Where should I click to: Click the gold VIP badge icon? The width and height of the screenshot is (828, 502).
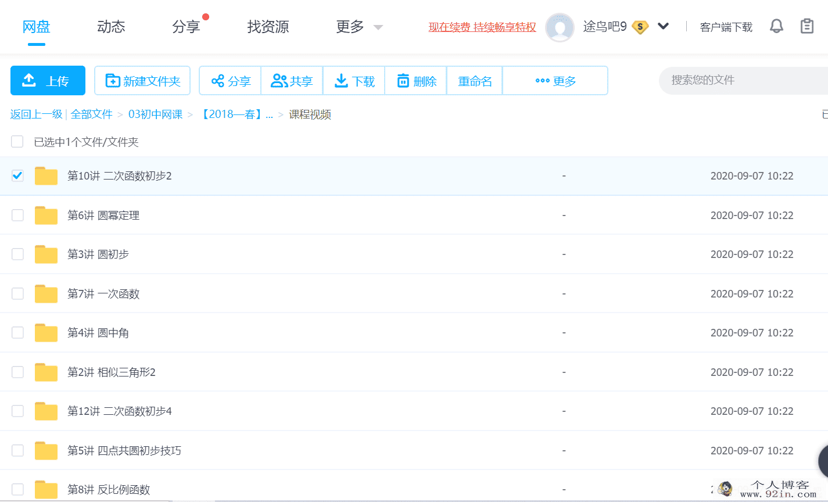640,27
